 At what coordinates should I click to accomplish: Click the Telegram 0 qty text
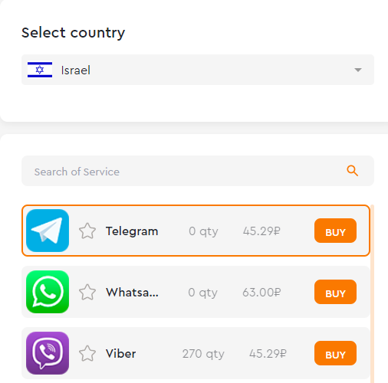pyautogui.click(x=203, y=231)
